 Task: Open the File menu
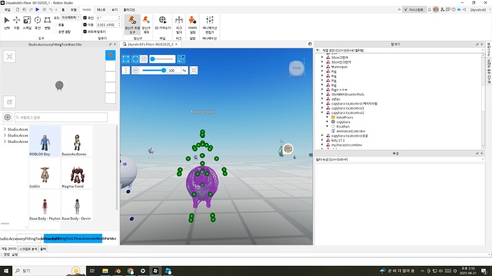pos(7,10)
